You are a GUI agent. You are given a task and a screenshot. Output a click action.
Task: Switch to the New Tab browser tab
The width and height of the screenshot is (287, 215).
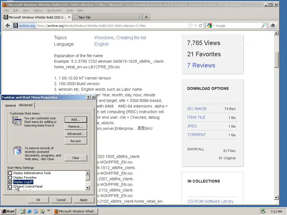(x=107, y=17)
